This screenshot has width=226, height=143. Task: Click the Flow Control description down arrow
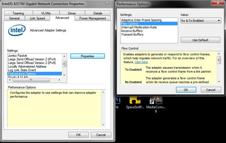tap(219, 82)
